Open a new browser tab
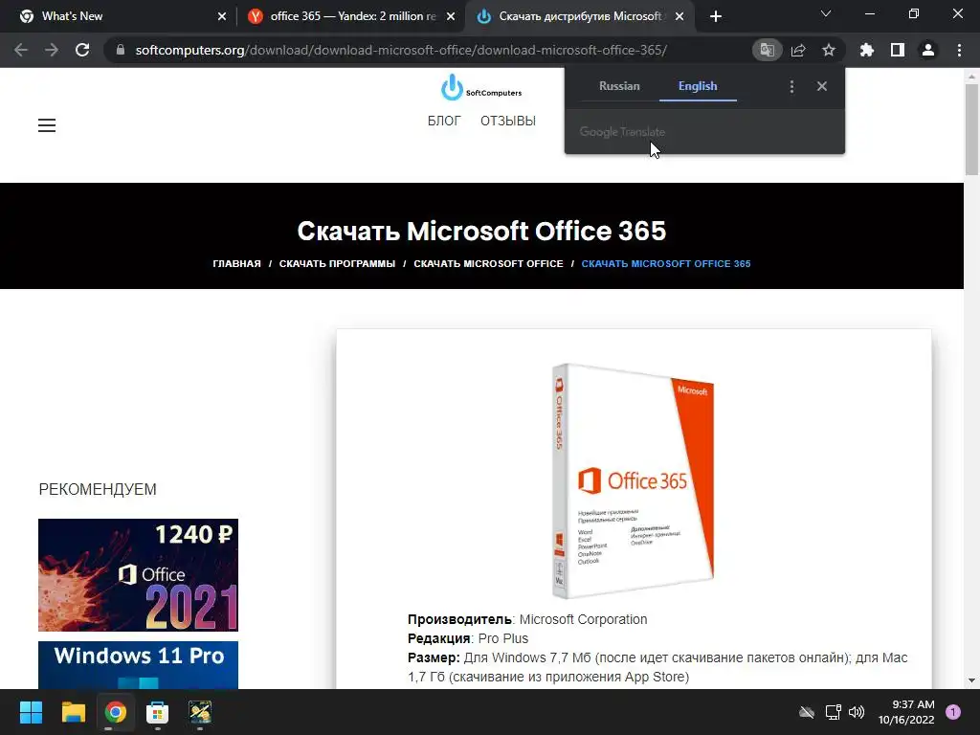 pyautogui.click(x=716, y=16)
